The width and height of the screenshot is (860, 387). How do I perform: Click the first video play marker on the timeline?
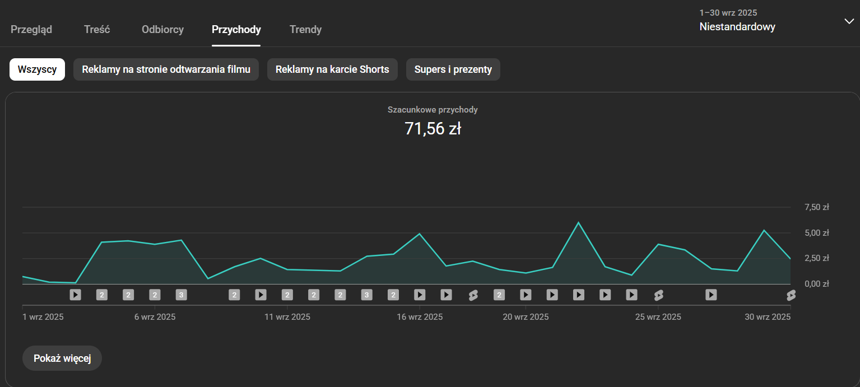click(75, 295)
